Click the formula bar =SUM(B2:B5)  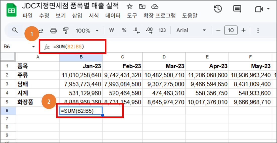click(69, 47)
